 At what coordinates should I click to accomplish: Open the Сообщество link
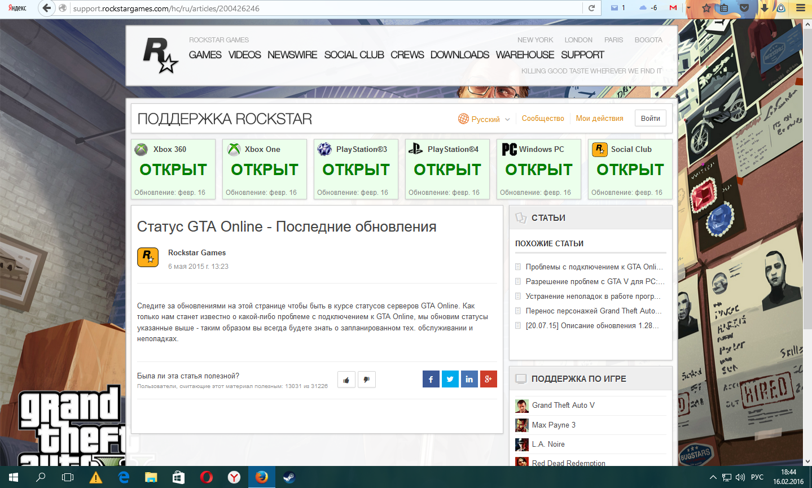tap(543, 119)
